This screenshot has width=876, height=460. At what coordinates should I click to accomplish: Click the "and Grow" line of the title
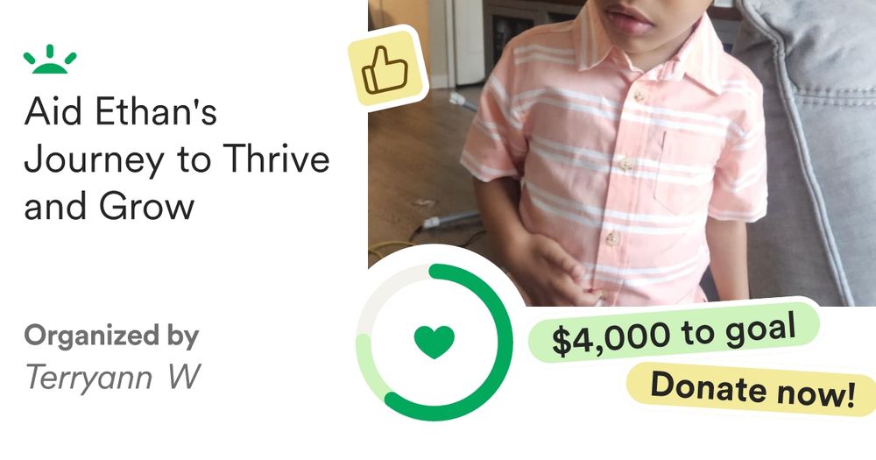109,206
